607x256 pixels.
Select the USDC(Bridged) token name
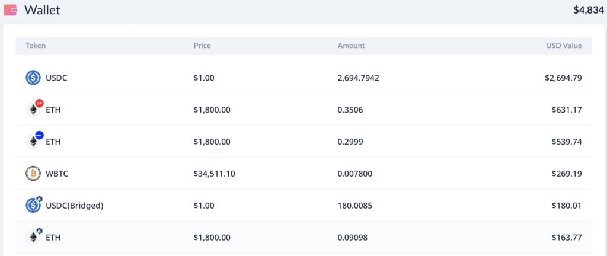point(74,206)
